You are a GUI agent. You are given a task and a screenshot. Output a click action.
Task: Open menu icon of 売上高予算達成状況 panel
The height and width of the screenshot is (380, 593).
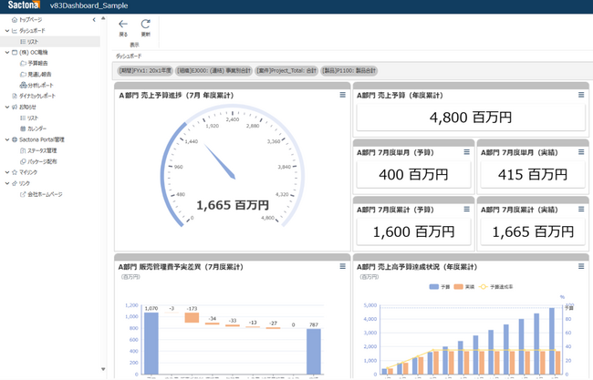(581, 266)
